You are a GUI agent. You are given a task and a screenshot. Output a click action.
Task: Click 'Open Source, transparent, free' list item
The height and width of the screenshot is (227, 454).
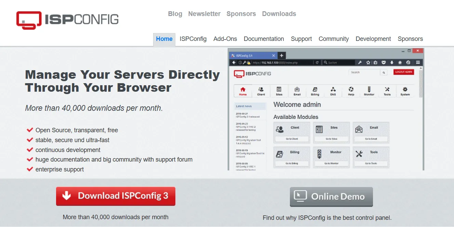(77, 130)
